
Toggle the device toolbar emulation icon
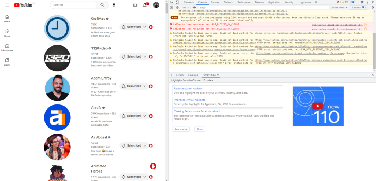[178, 2]
